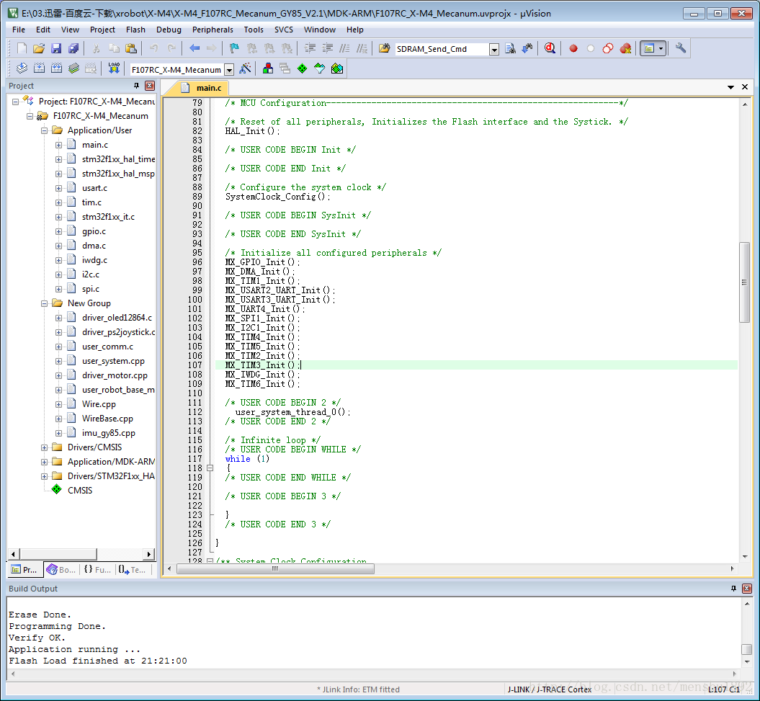760x701 pixels.
Task: Indent selected text with the indent icon
Action: [x=310, y=48]
